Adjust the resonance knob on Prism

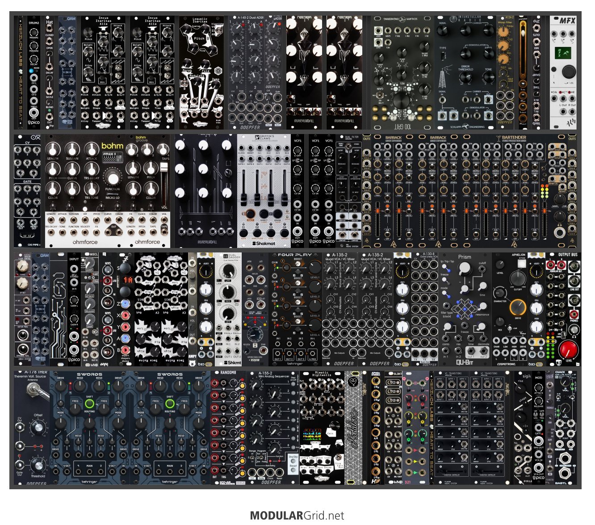pyautogui.click(x=482, y=307)
